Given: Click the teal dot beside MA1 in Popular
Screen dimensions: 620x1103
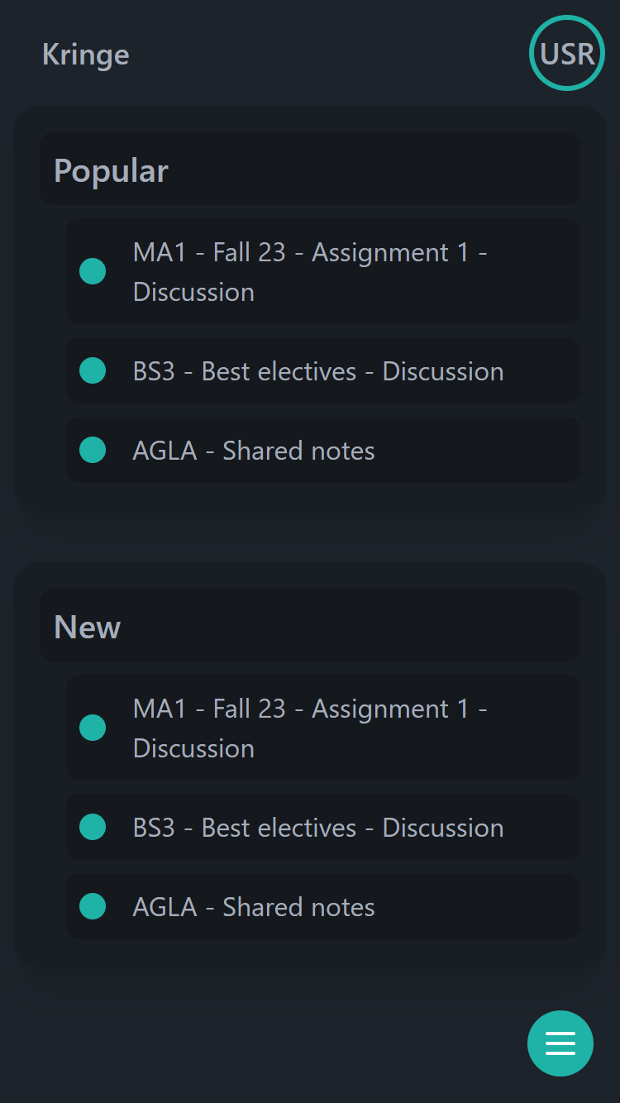Looking at the screenshot, I should pos(93,271).
